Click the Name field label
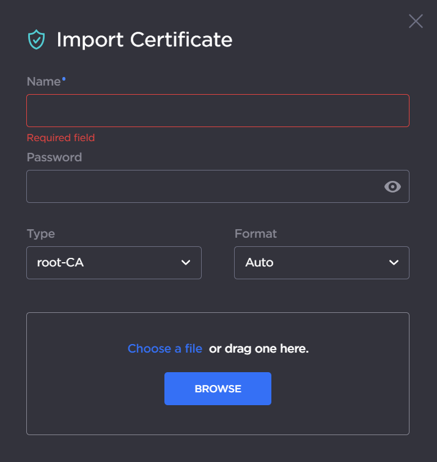Screen dimensions: 437x462 click(x=43, y=81)
